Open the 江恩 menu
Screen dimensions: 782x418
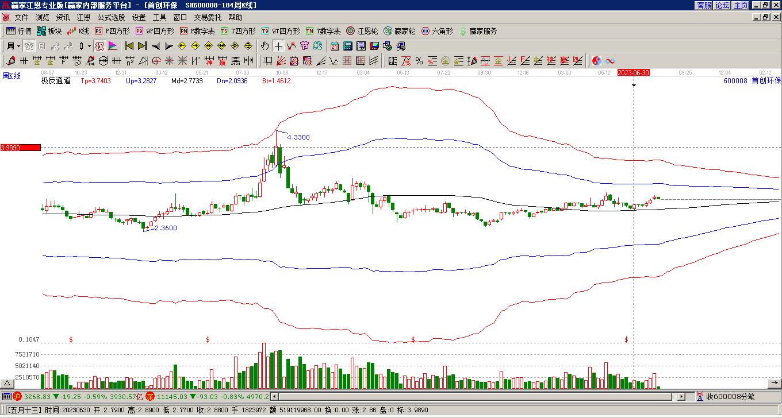coord(83,18)
